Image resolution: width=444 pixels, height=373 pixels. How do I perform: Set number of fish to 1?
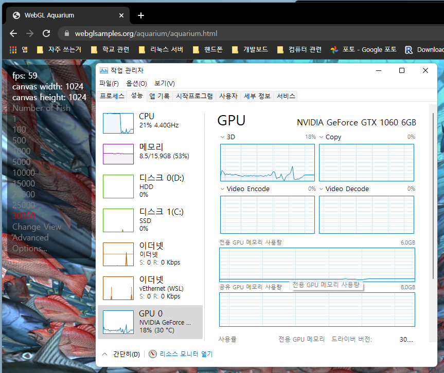pyautogui.click(x=14, y=119)
